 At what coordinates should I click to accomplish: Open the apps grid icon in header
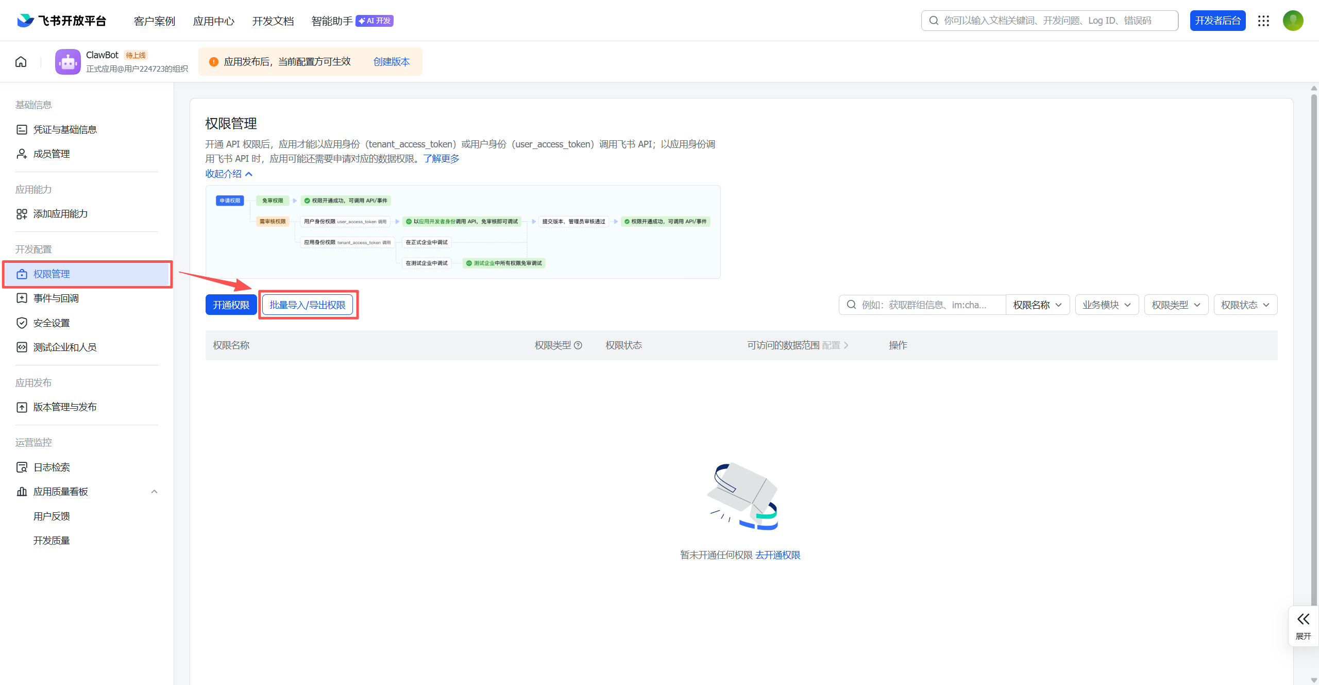pos(1263,21)
